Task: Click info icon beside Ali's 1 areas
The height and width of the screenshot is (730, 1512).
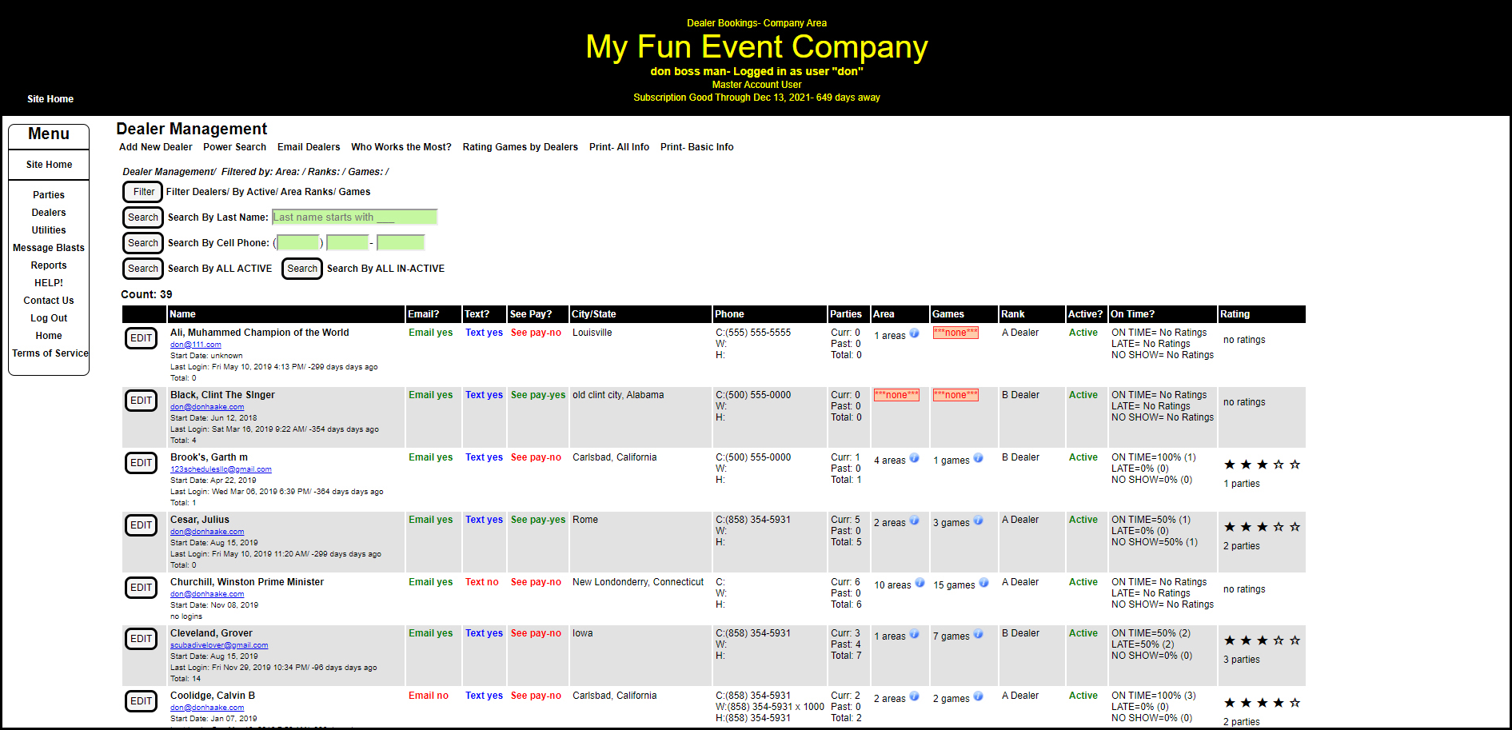Action: point(914,333)
